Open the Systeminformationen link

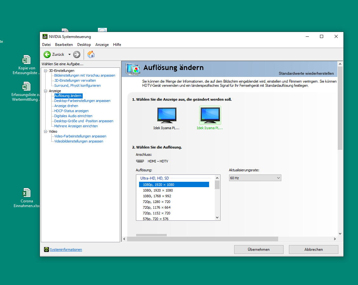pos(66,250)
